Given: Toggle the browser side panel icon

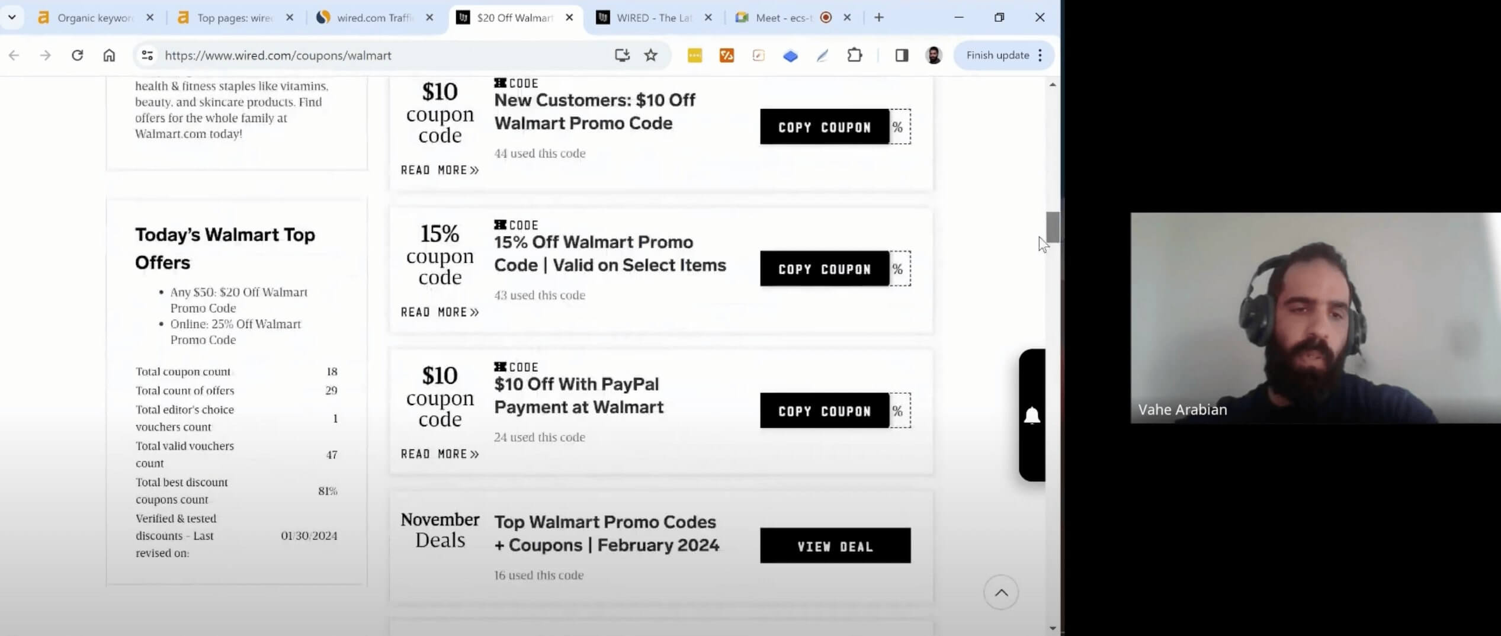Looking at the screenshot, I should click(x=902, y=55).
